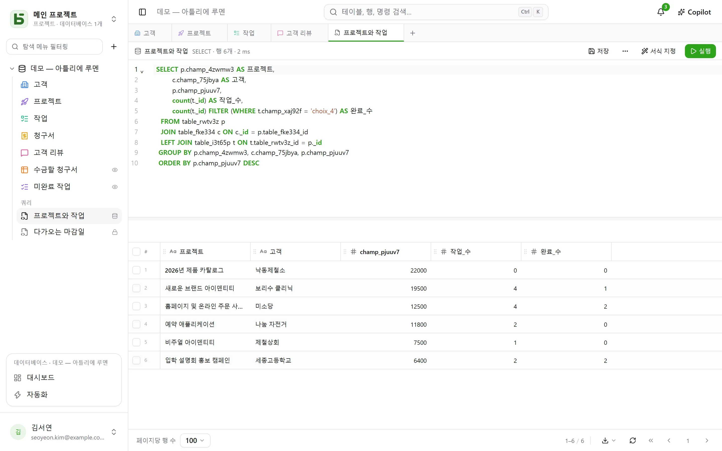Click the 메인 프로젝트 logo icon
722x451 pixels.
[19, 19]
